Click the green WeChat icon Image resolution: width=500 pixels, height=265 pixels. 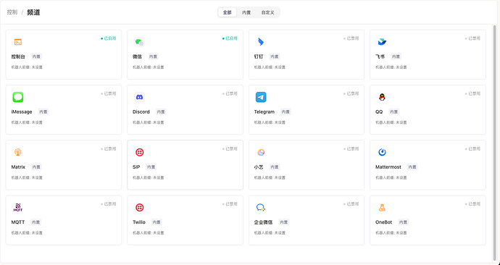click(x=139, y=42)
